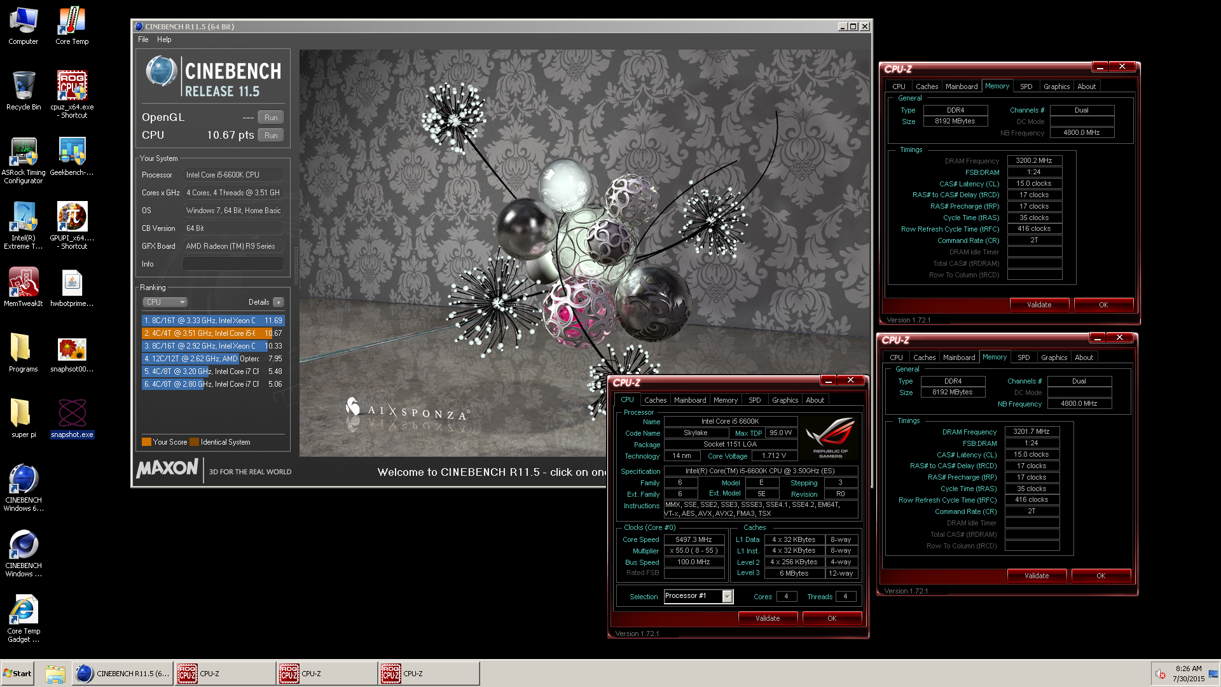
Task: Click OK in the top-right CPU-Z window
Action: 1103,305
